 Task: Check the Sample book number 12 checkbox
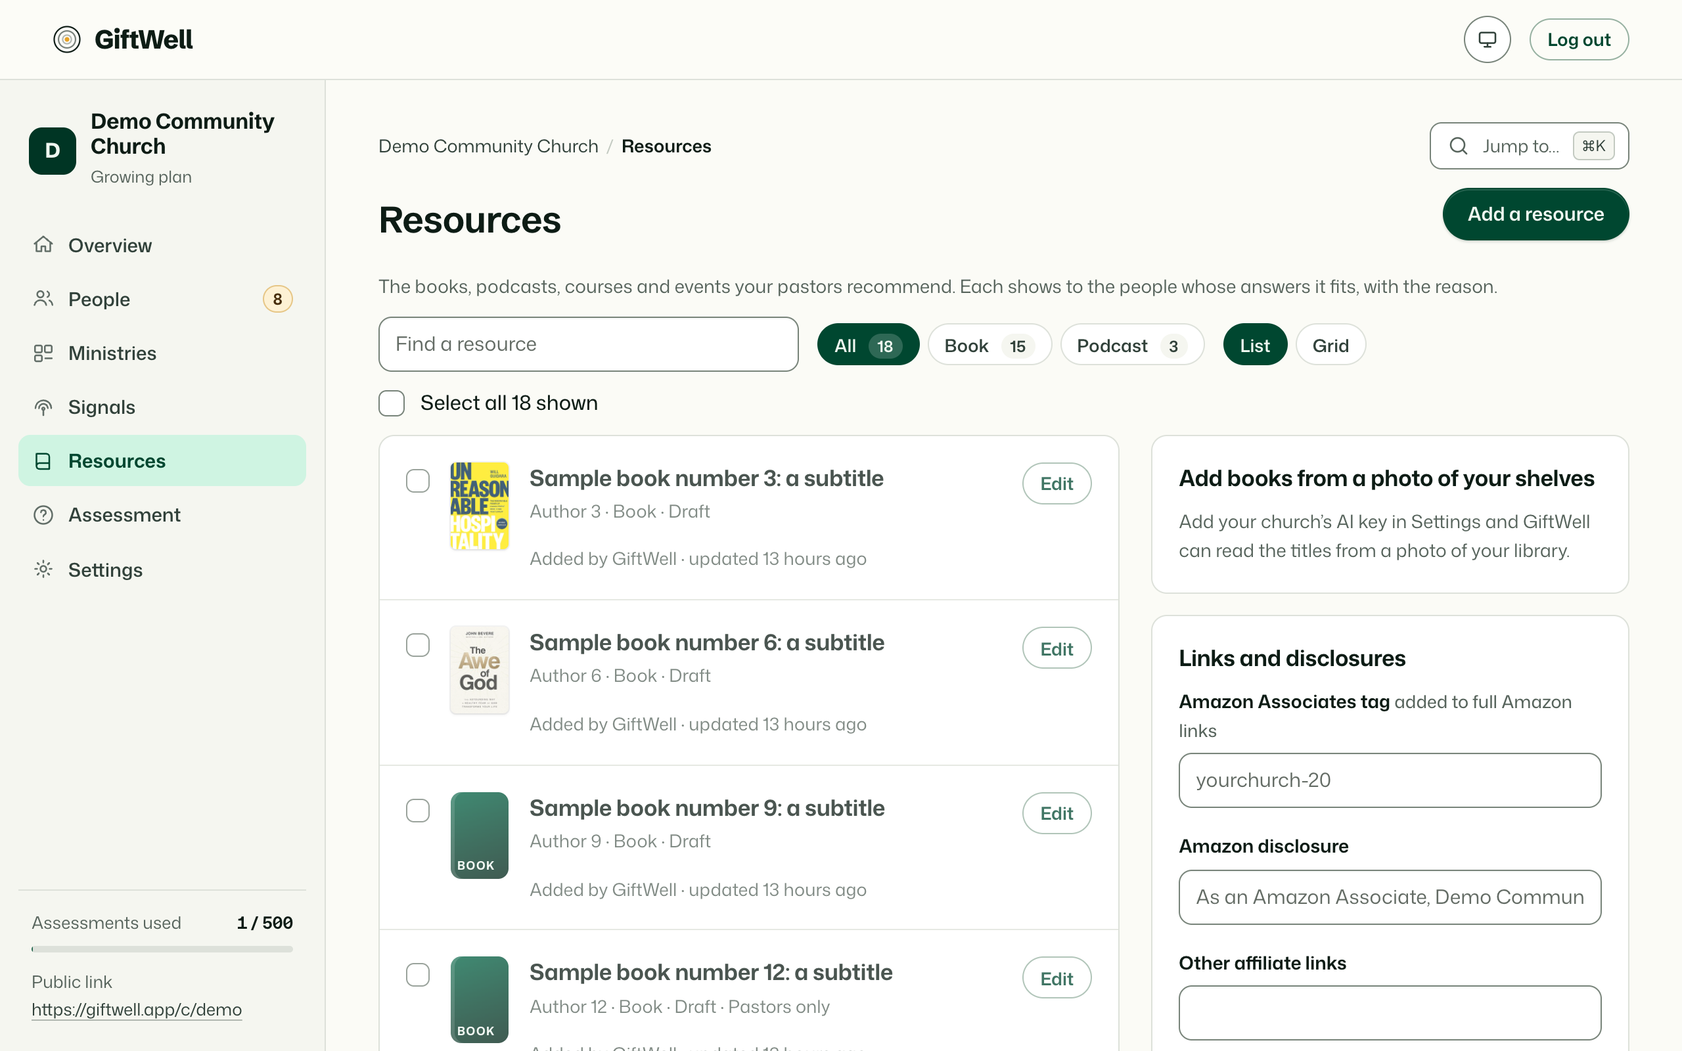coord(418,975)
